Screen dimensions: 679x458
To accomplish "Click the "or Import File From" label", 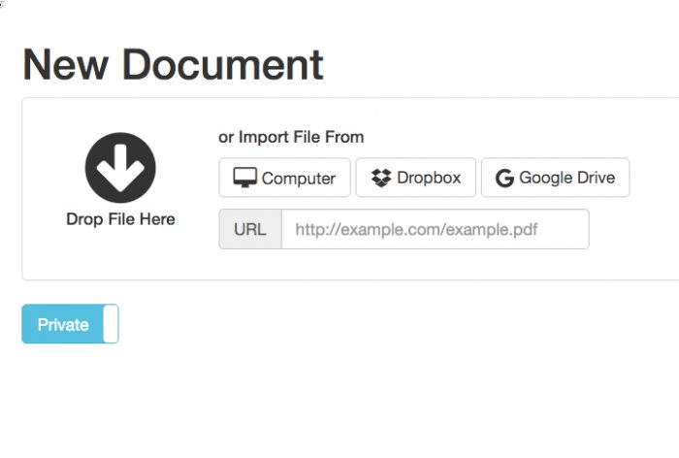I will [291, 137].
